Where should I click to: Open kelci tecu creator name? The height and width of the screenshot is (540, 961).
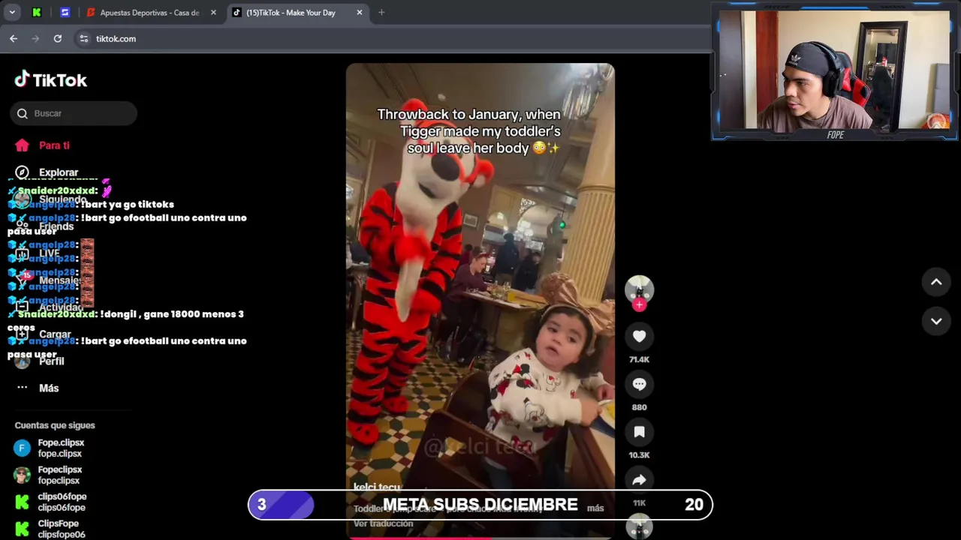(x=377, y=487)
